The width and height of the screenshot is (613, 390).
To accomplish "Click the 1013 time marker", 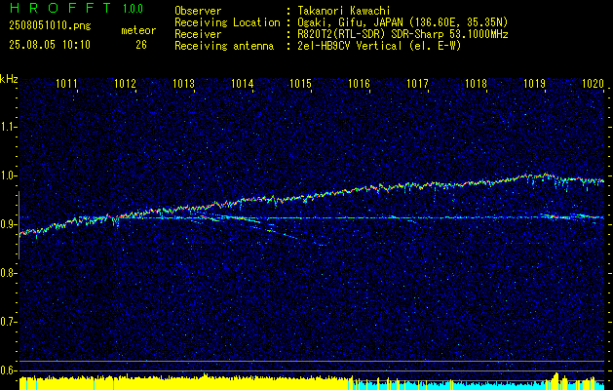I will pyautogui.click(x=184, y=83).
